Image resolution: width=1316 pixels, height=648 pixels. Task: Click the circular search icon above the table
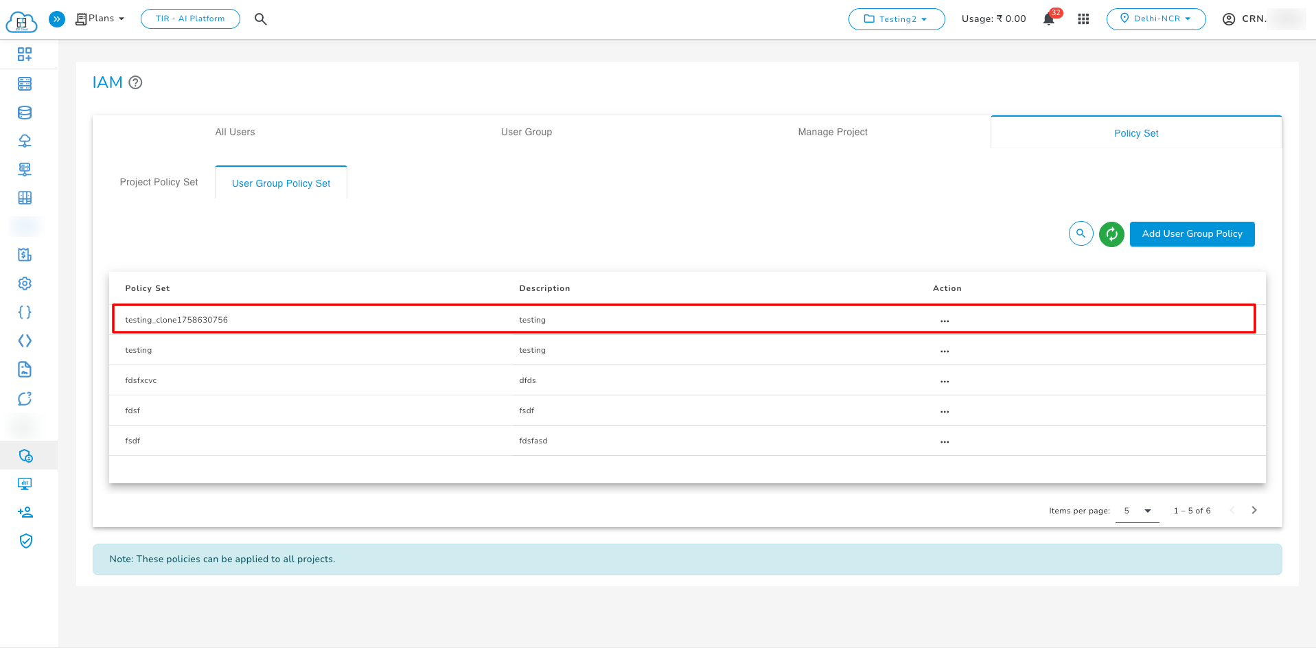1081,233
